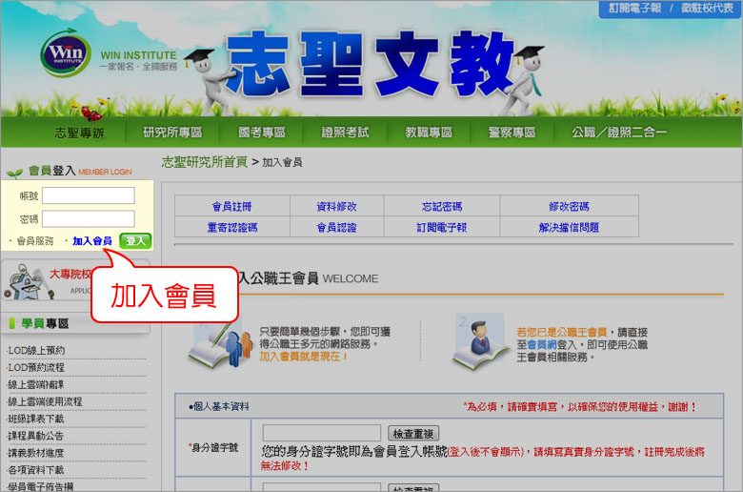Open the 忘記密碼 link
The height and width of the screenshot is (492, 743).
(x=442, y=206)
